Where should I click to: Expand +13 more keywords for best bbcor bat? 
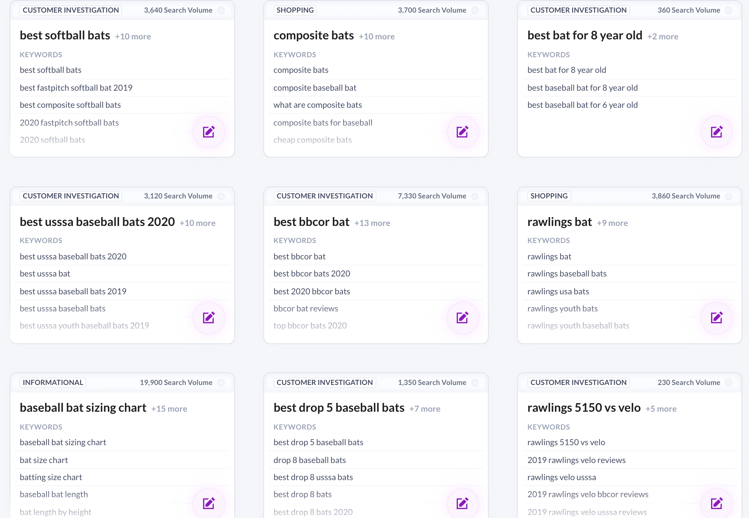pos(372,223)
